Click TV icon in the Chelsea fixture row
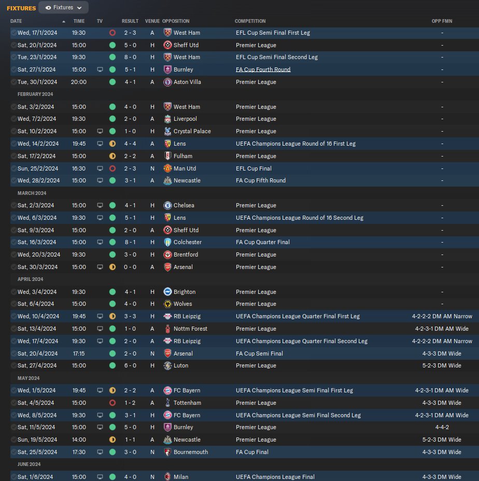 [x=100, y=205]
